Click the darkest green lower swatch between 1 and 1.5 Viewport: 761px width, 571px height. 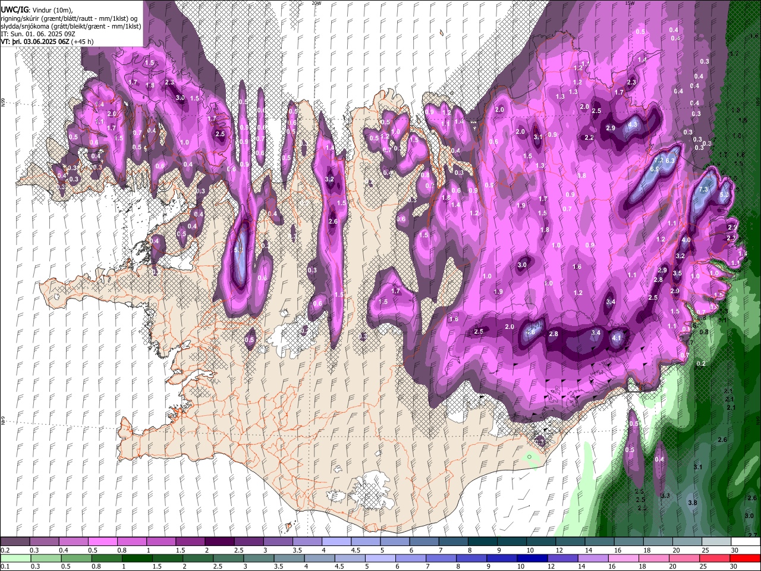click(137, 558)
